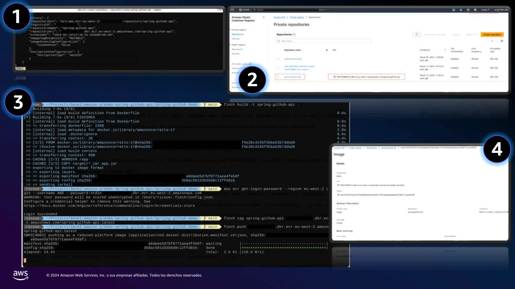Image resolution: width=515 pixels, height=289 pixels.
Task: Open the notifications bell in AWS console
Action: click(x=461, y=10)
